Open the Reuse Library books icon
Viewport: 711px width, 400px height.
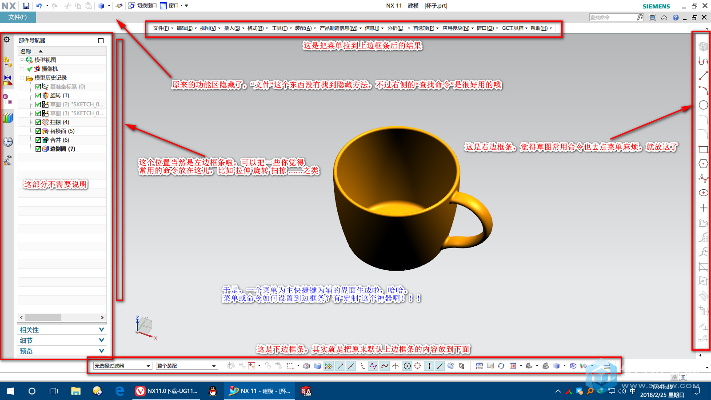click(x=8, y=118)
